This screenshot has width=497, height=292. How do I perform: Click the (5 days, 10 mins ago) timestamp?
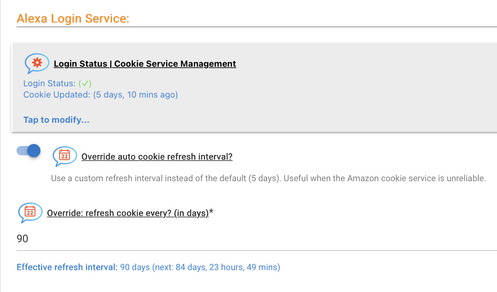[x=136, y=95]
